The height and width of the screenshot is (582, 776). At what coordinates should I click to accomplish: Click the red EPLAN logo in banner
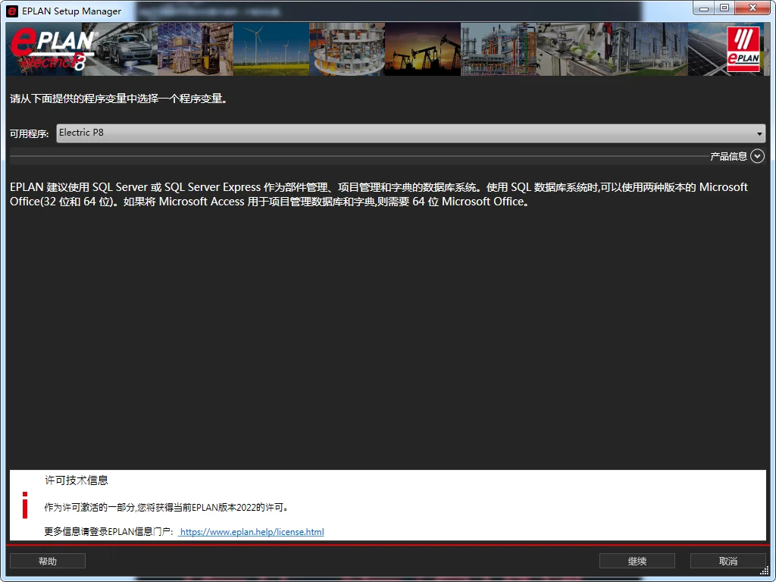743,49
